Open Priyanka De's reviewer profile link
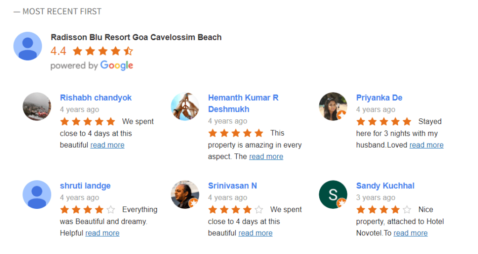 click(379, 98)
